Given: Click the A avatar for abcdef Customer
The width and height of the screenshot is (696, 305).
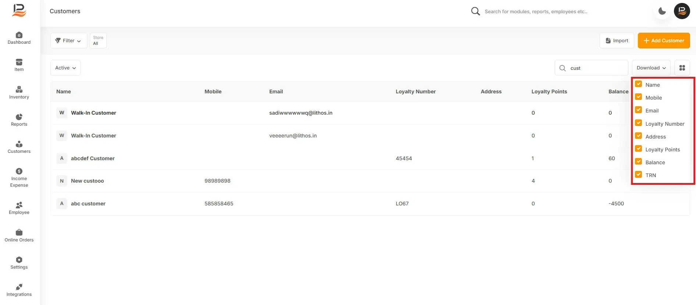Looking at the screenshot, I should pos(62,158).
